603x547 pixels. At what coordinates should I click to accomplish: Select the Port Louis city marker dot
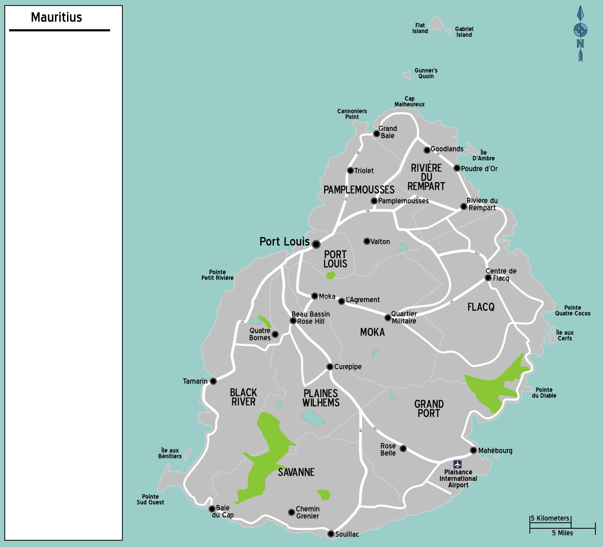(x=316, y=244)
